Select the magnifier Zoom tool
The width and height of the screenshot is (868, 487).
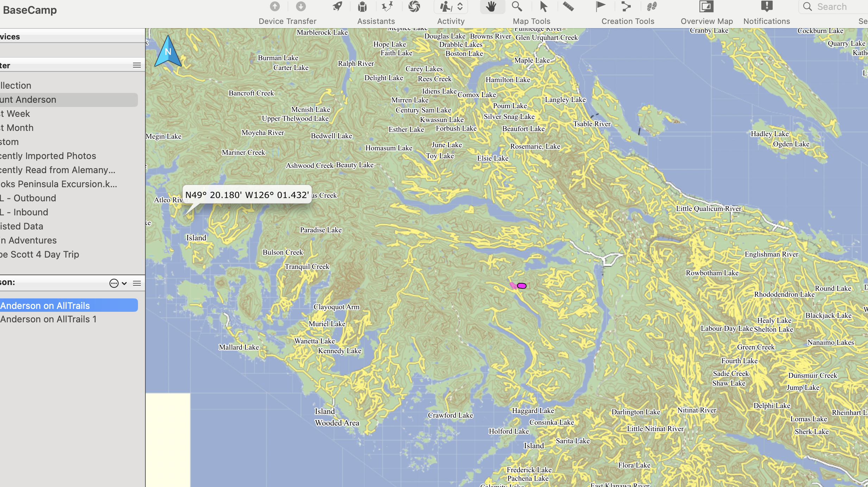(x=517, y=6)
